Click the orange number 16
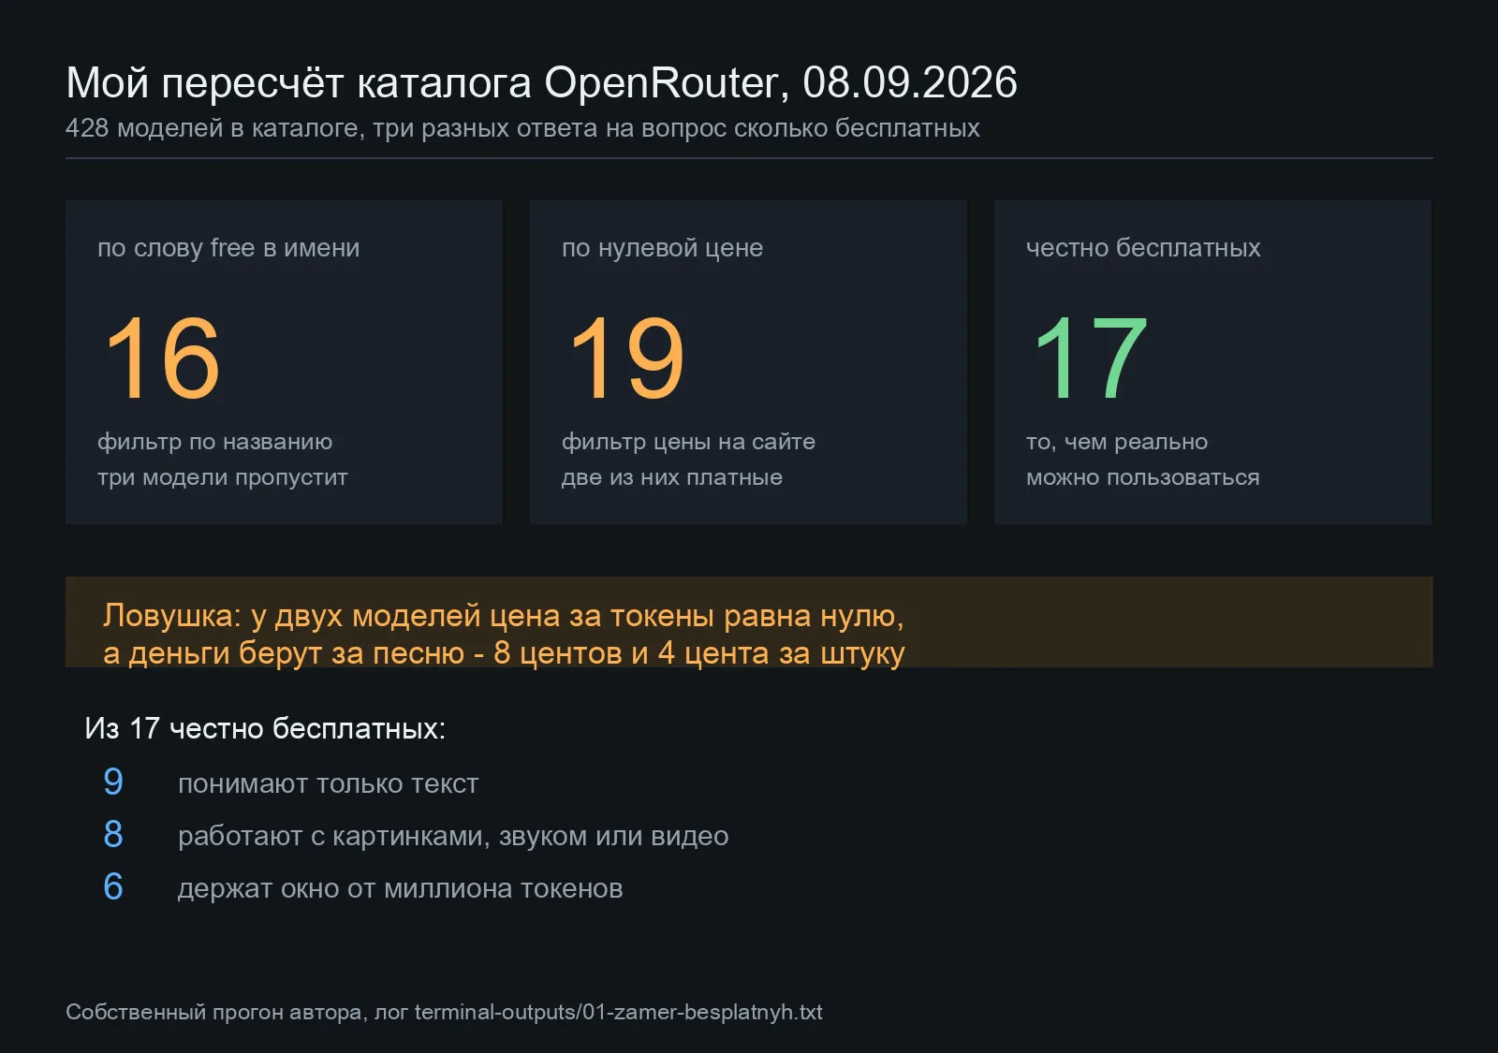The image size is (1498, 1053). coord(162,358)
